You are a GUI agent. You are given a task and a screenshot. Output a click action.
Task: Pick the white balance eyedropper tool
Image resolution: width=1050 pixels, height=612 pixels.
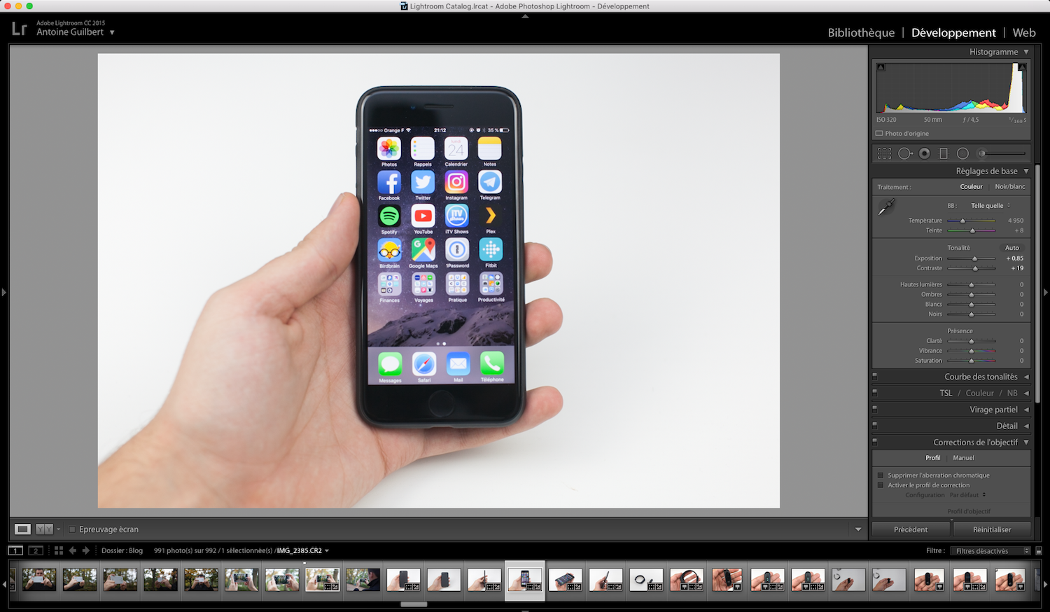pyautogui.click(x=887, y=207)
